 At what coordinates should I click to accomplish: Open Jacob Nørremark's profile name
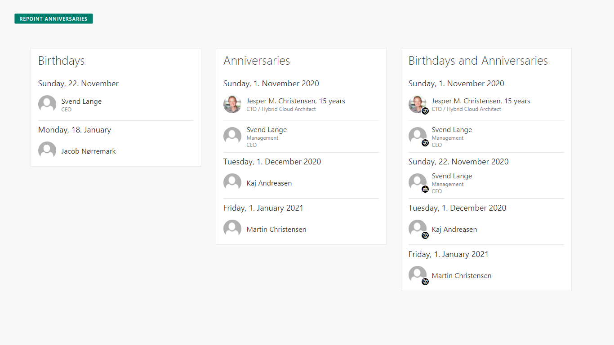coord(89,151)
